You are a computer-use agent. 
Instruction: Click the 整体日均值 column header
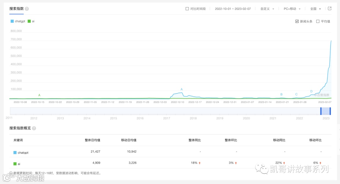point(92,140)
